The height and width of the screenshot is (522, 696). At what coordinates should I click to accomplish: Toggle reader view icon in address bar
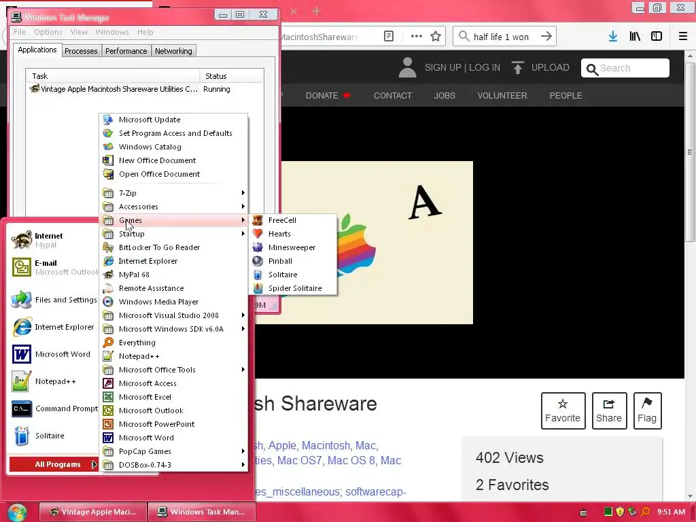[388, 37]
